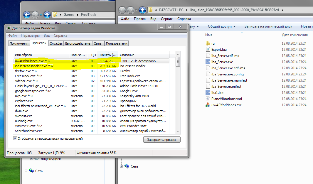Go up one level in FreeTrack Explorer window
This screenshot has height=184, width=313.
pyautogui.click(x=47, y=15)
